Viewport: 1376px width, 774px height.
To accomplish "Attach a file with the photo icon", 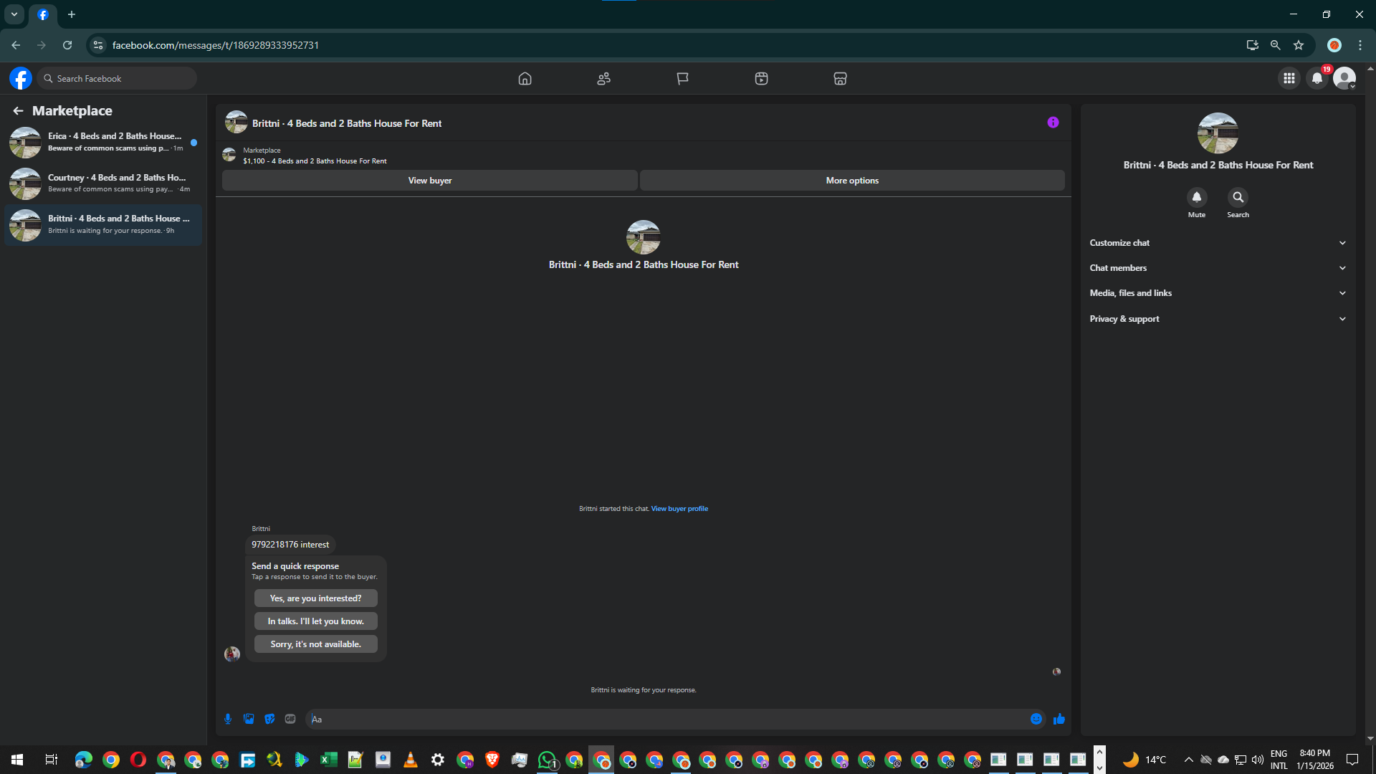I will coord(249,719).
